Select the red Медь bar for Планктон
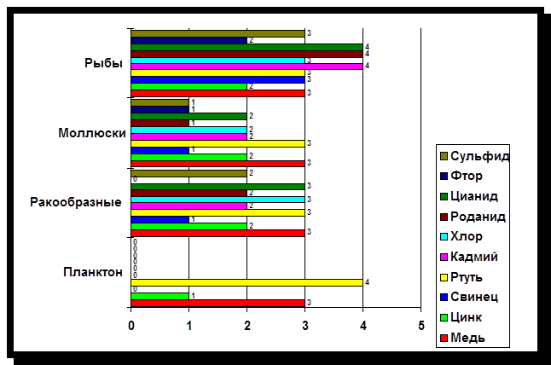551x365 pixels. pyautogui.click(x=217, y=302)
